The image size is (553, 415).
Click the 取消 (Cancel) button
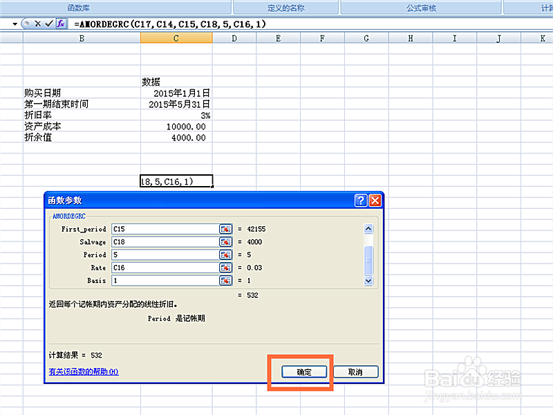pos(355,371)
